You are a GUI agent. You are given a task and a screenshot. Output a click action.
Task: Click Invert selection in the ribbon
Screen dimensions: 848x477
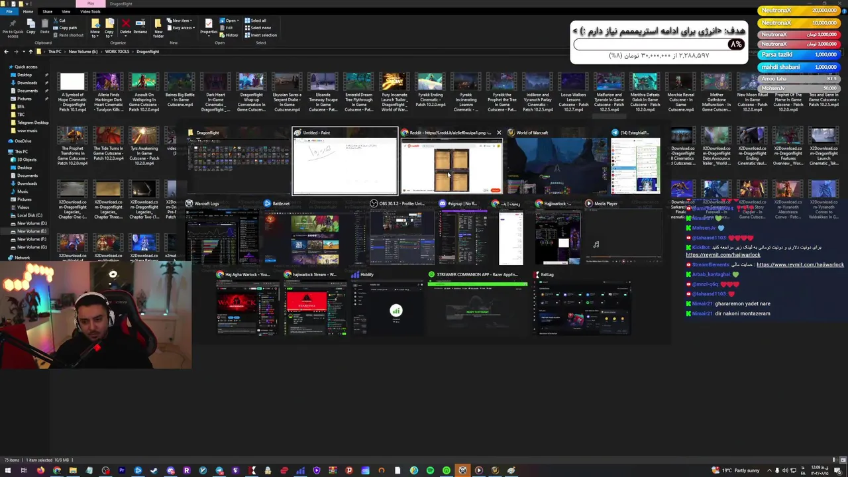pyautogui.click(x=260, y=35)
